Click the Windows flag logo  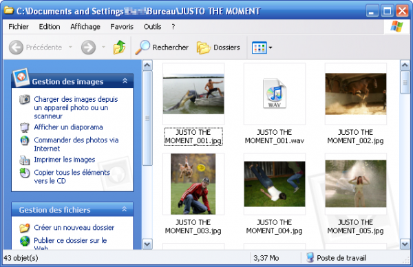tap(397, 27)
